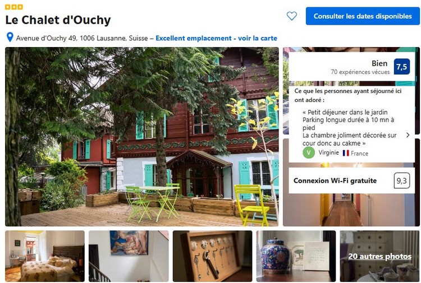Viewport: 421px width, 283px height.
Task: Click the 9,3 Wi-Fi score badge
Action: tap(402, 180)
